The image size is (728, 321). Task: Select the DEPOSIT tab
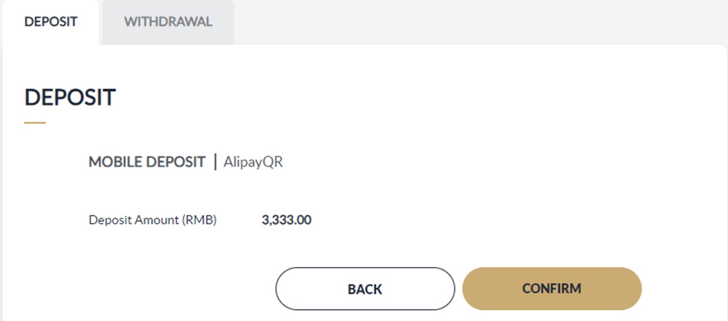pyautogui.click(x=51, y=22)
